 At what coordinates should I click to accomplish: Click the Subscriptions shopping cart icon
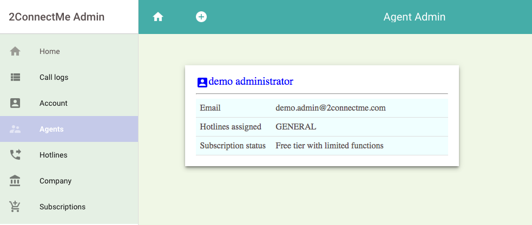click(15, 207)
